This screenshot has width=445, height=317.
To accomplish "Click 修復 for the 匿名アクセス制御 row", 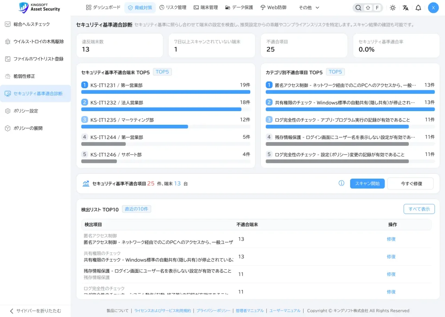I will click(x=391, y=239).
